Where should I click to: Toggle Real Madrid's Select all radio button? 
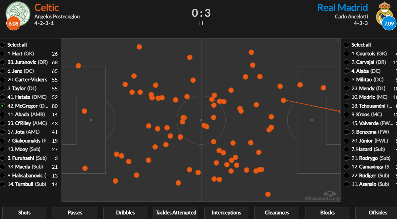[x=346, y=45]
